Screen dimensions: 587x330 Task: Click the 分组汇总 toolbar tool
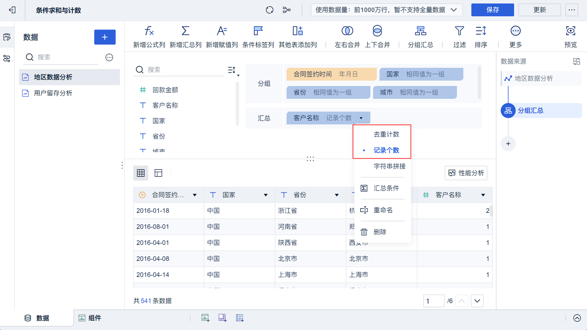(x=420, y=37)
